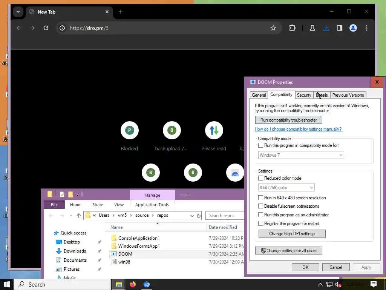Check Register this program for restart

coord(260,224)
